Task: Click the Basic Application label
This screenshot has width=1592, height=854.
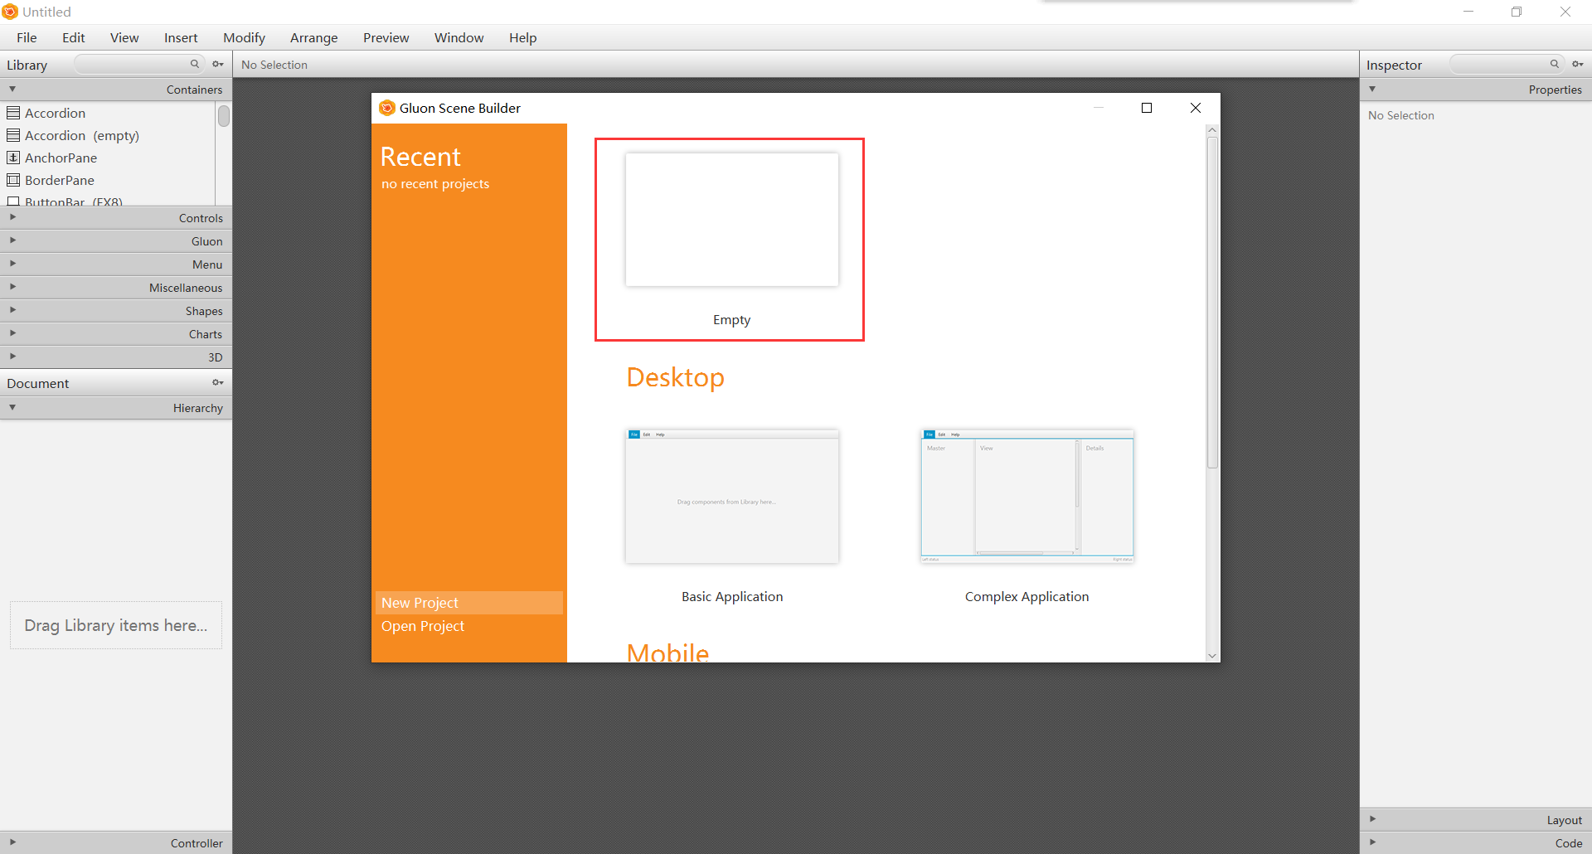Action: pyautogui.click(x=731, y=597)
